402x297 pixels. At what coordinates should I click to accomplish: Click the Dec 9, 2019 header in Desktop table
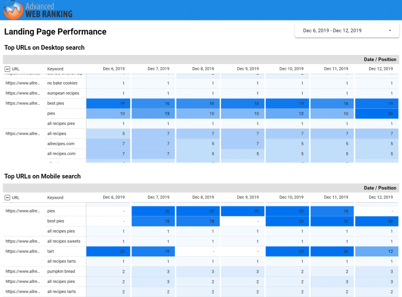[248, 69]
